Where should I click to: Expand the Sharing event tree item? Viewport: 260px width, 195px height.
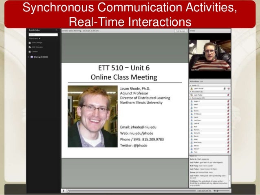point(29,57)
